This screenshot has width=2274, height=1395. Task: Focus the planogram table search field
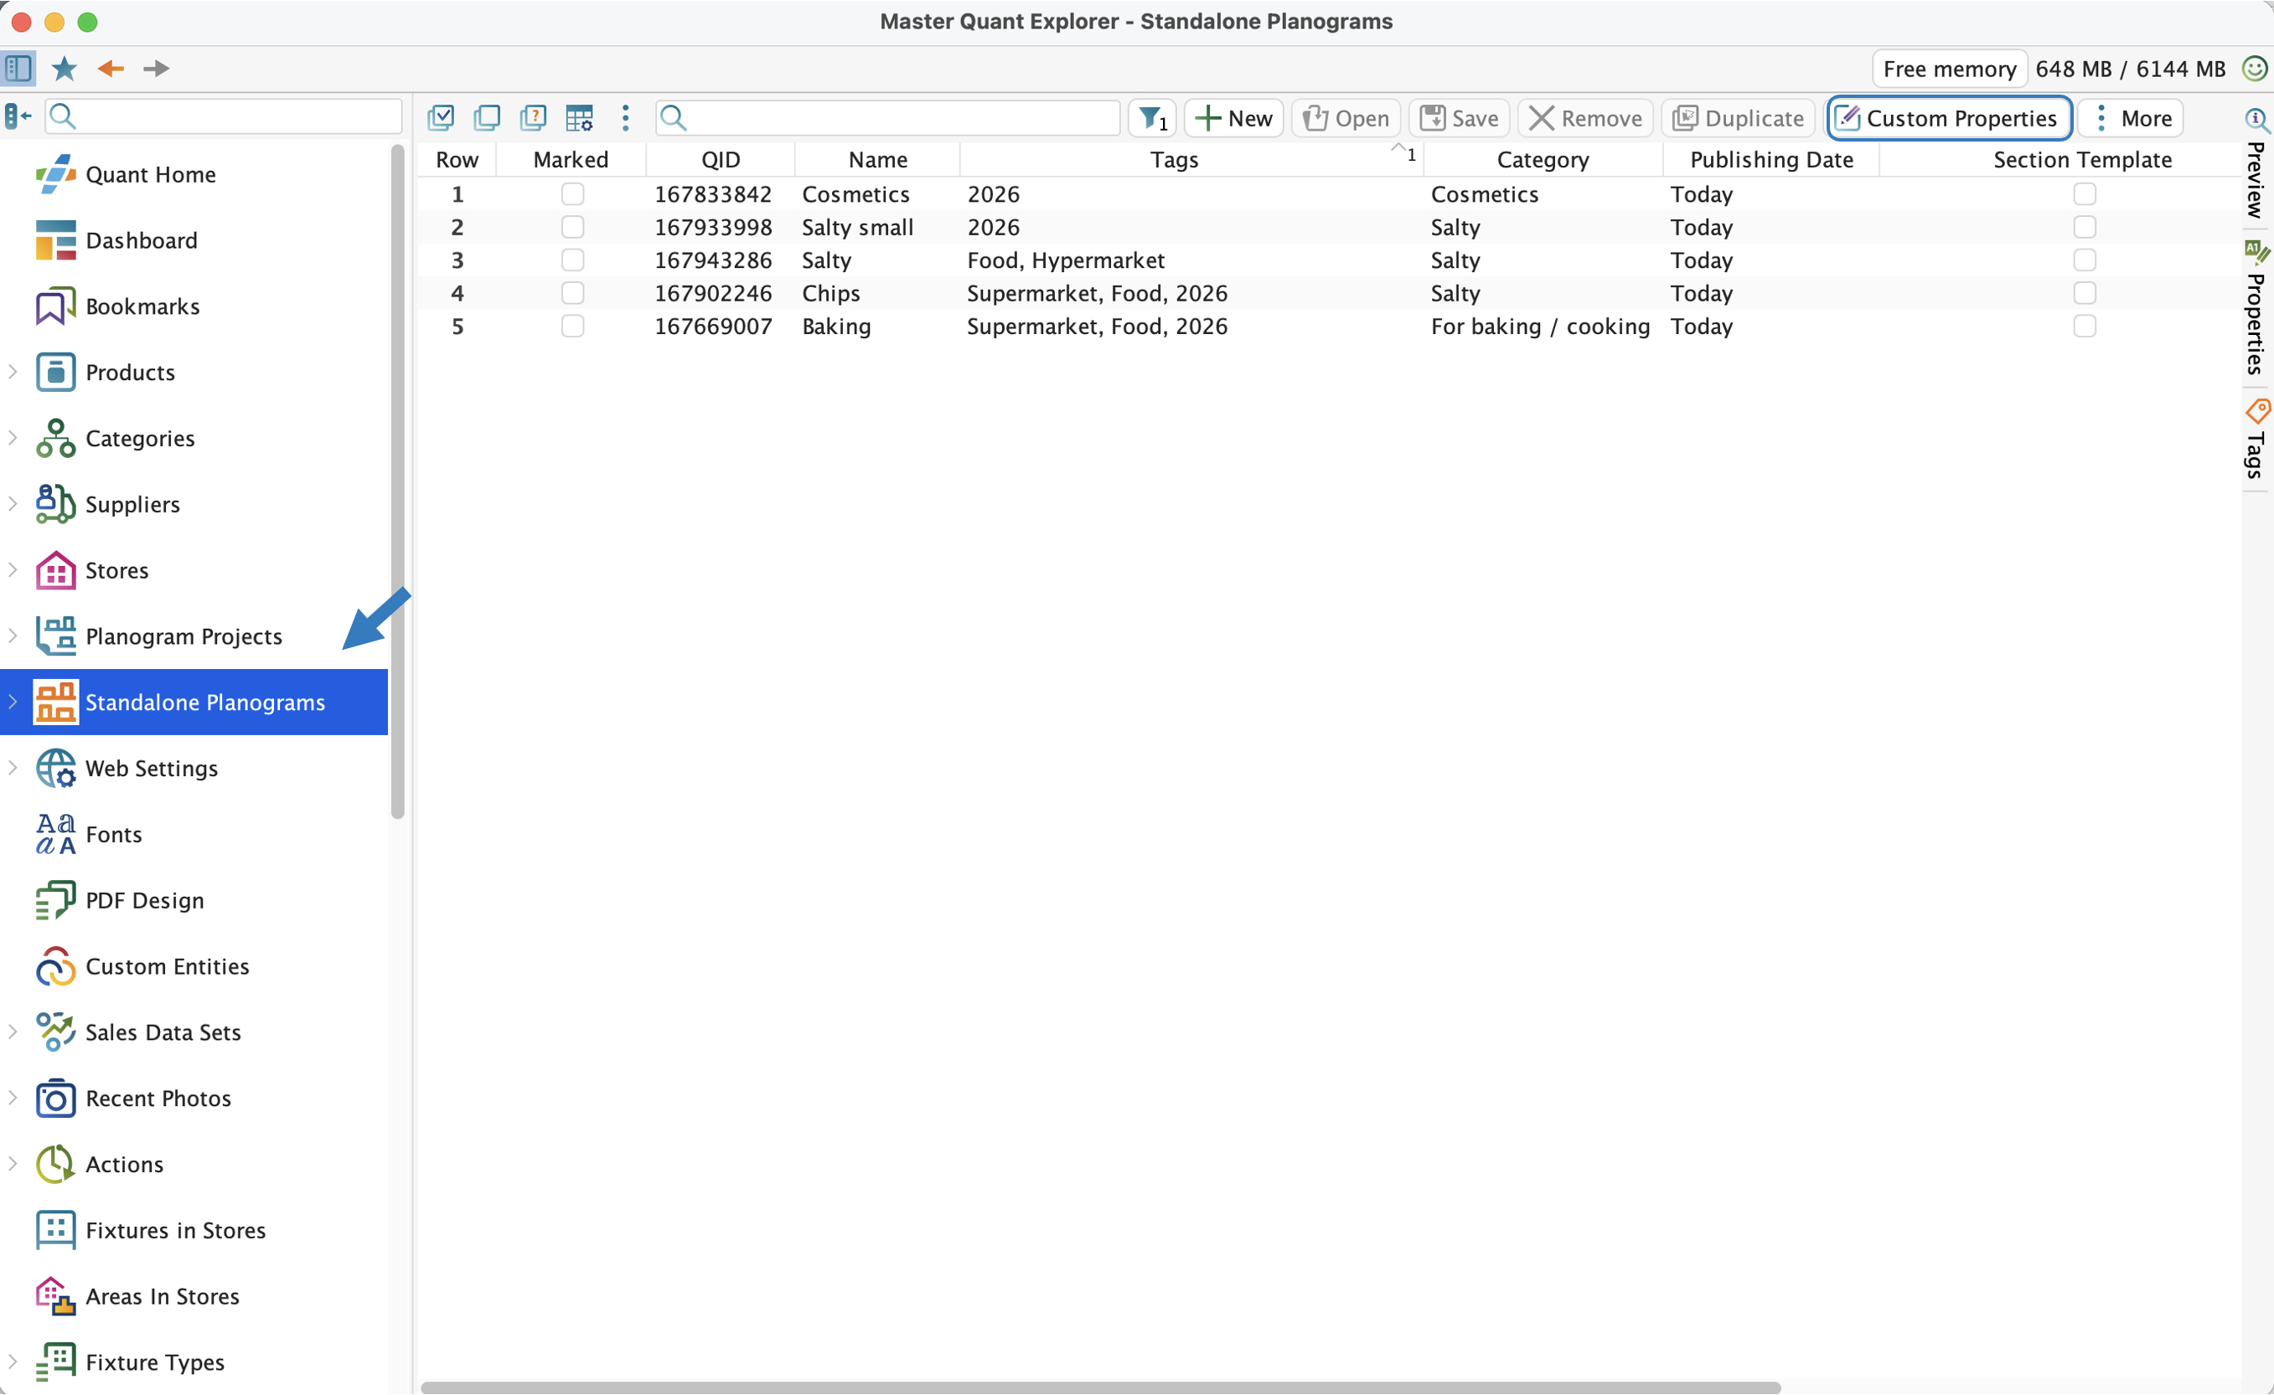coord(887,118)
